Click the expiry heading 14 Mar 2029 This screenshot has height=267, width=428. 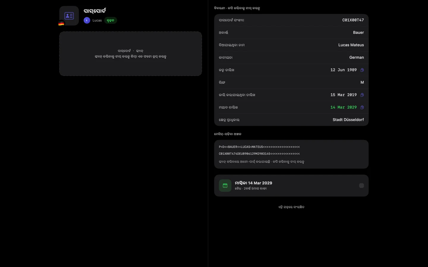coord(253,183)
